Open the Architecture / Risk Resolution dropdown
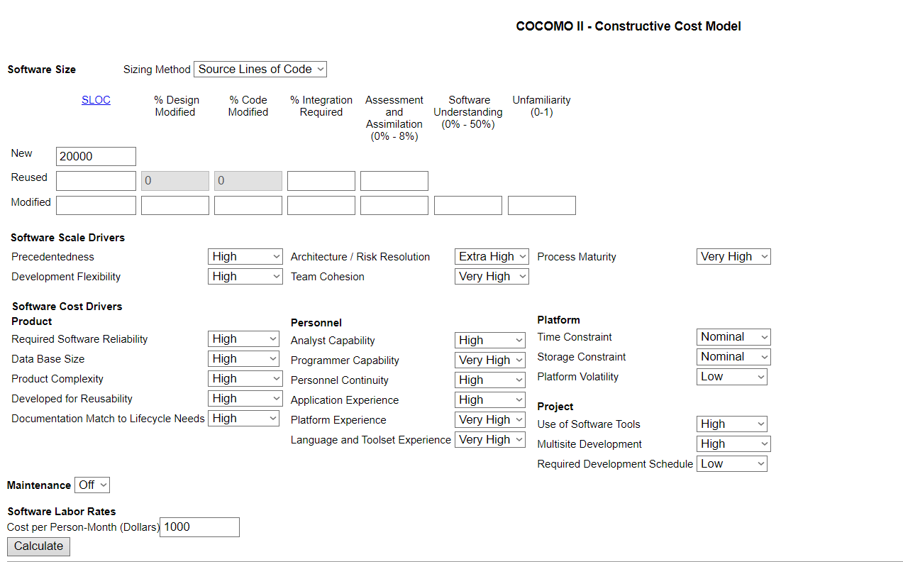The width and height of the screenshot is (903, 562). (x=492, y=257)
